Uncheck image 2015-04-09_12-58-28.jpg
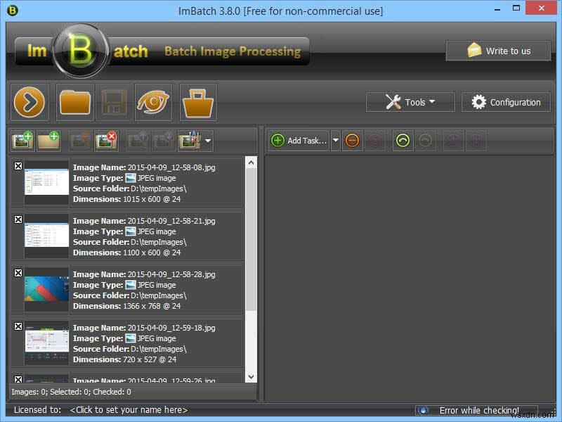Viewport: 562px width, 422px height. click(x=18, y=273)
